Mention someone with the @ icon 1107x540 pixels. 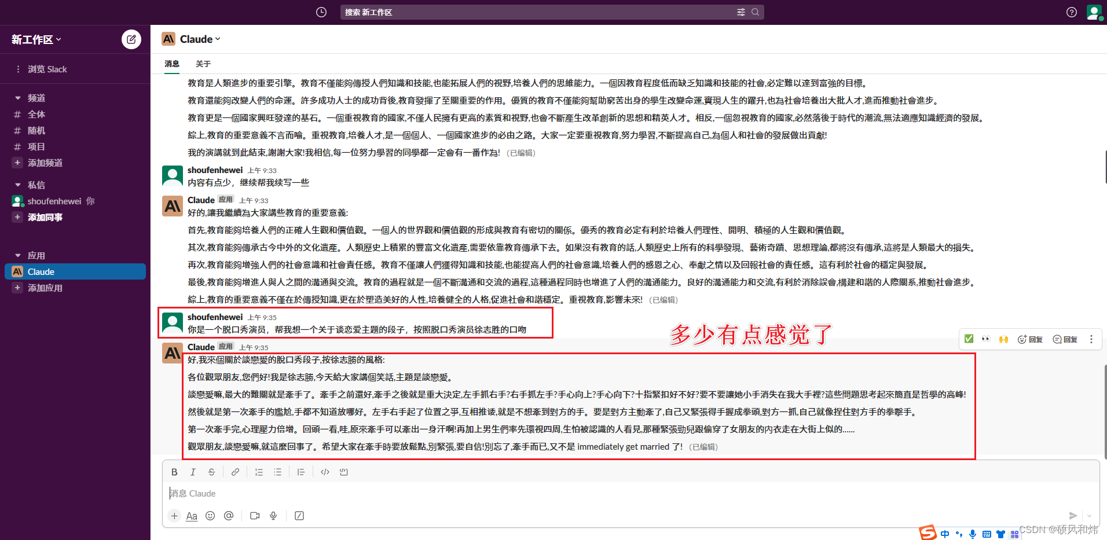point(229,516)
